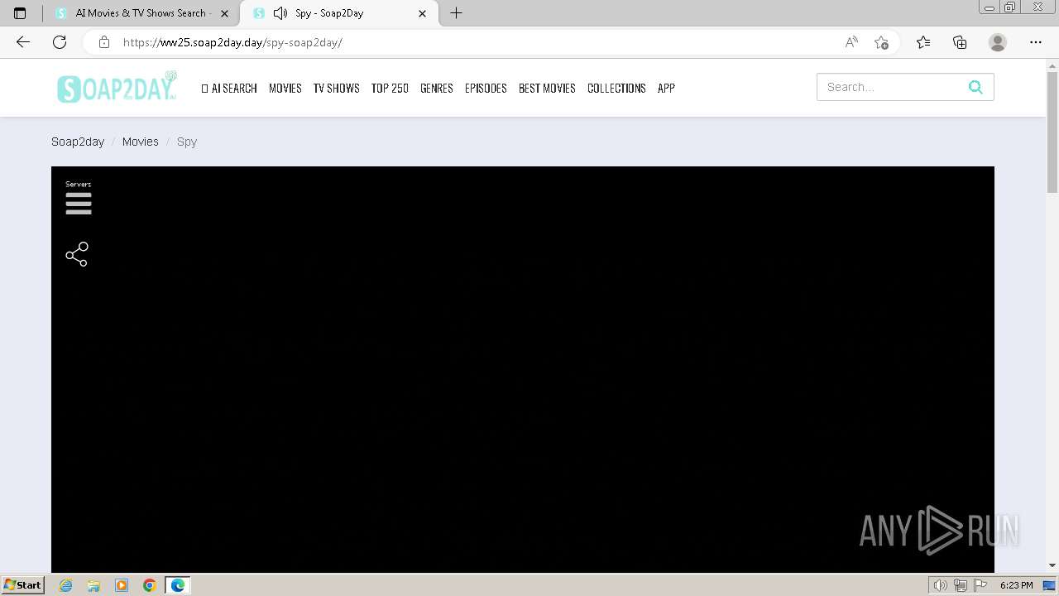Open the Action Center flag icon
The image size is (1059, 596).
[x=980, y=585]
